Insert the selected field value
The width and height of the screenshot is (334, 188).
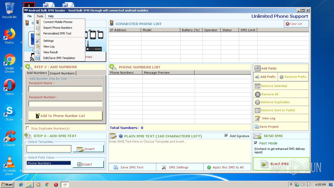[x=88, y=164]
